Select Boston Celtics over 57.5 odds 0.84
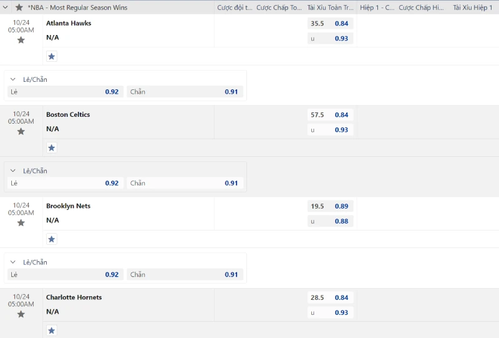This screenshot has width=499, height=338. click(x=331, y=115)
